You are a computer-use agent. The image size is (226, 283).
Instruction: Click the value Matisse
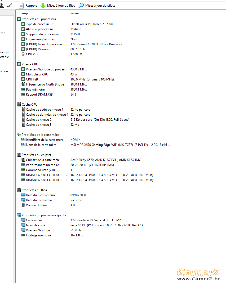76,29
